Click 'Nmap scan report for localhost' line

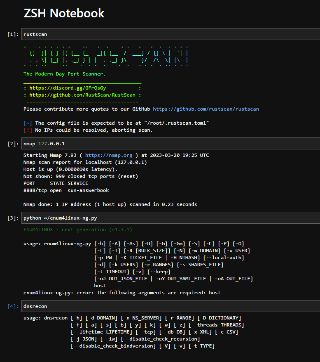pyautogui.click(x=85, y=162)
